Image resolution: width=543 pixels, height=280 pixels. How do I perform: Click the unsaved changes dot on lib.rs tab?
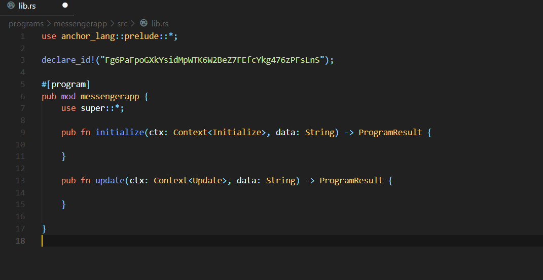click(65, 5)
